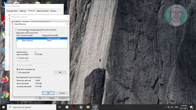Confirm Virtual Memory with OK

48,93
